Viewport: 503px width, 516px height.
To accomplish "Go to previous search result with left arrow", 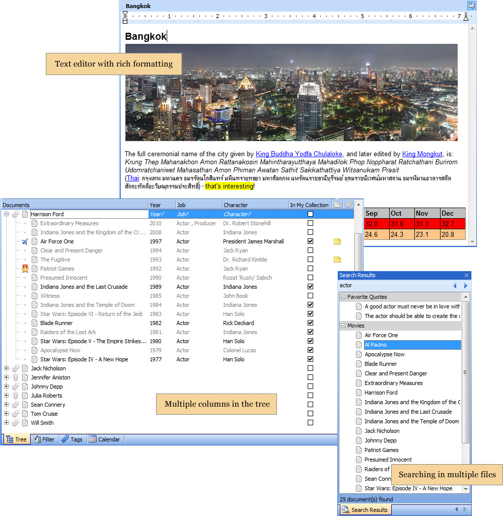I will [455, 286].
